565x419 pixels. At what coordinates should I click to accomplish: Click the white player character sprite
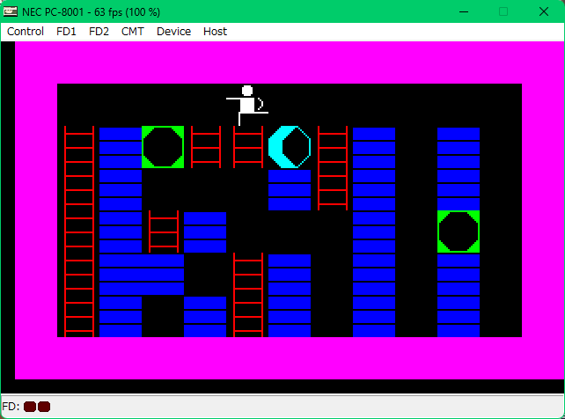pos(247,106)
